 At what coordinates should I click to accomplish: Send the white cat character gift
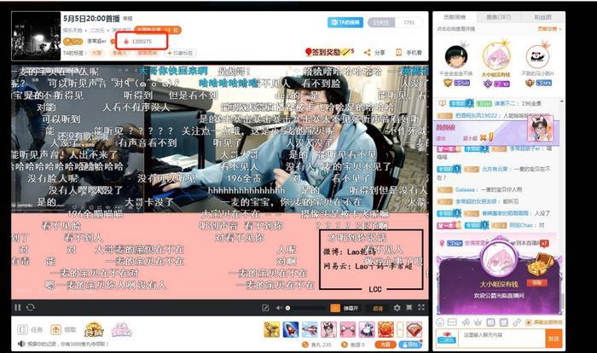coord(367,329)
